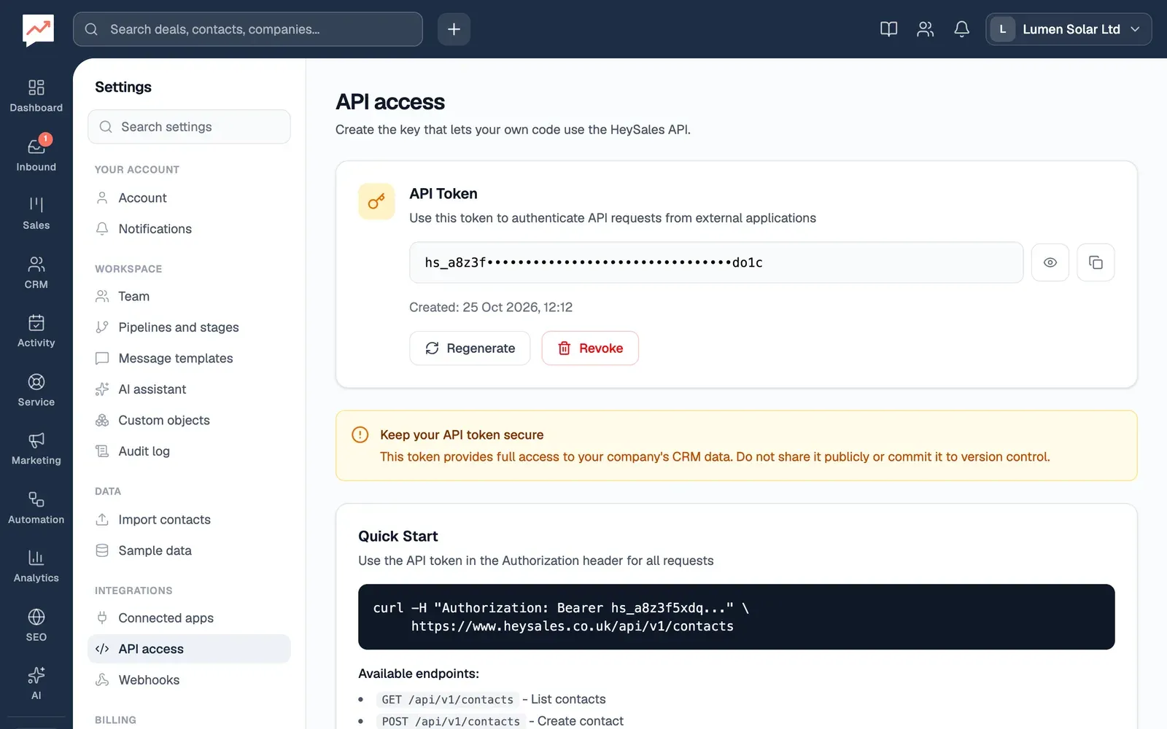Click the Search settings field

[x=189, y=127]
